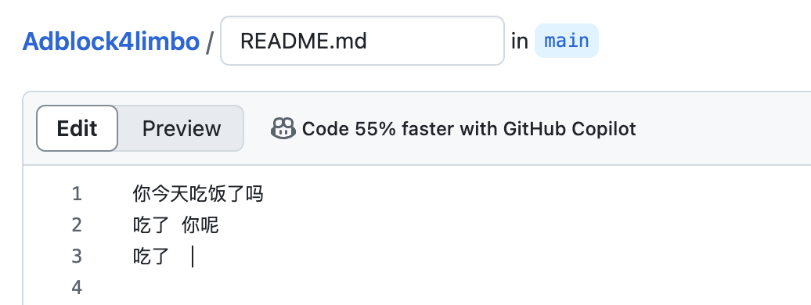Click the README.md filename input field

362,41
